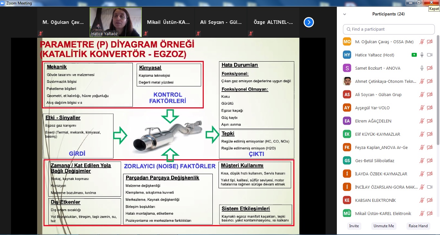440x235 pixels.
Task: Click the Find a participant search field
Action: (389, 29)
